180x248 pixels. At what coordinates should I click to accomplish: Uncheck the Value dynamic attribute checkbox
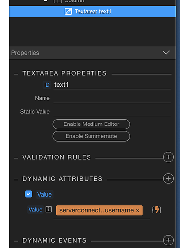pyautogui.click(x=29, y=194)
